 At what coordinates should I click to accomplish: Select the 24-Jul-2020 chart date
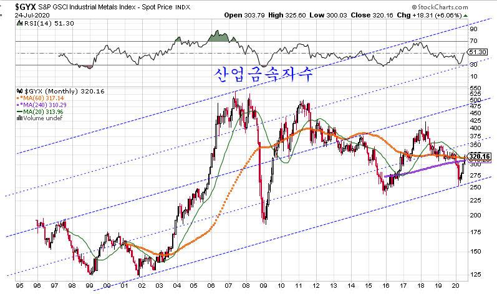click(x=32, y=15)
